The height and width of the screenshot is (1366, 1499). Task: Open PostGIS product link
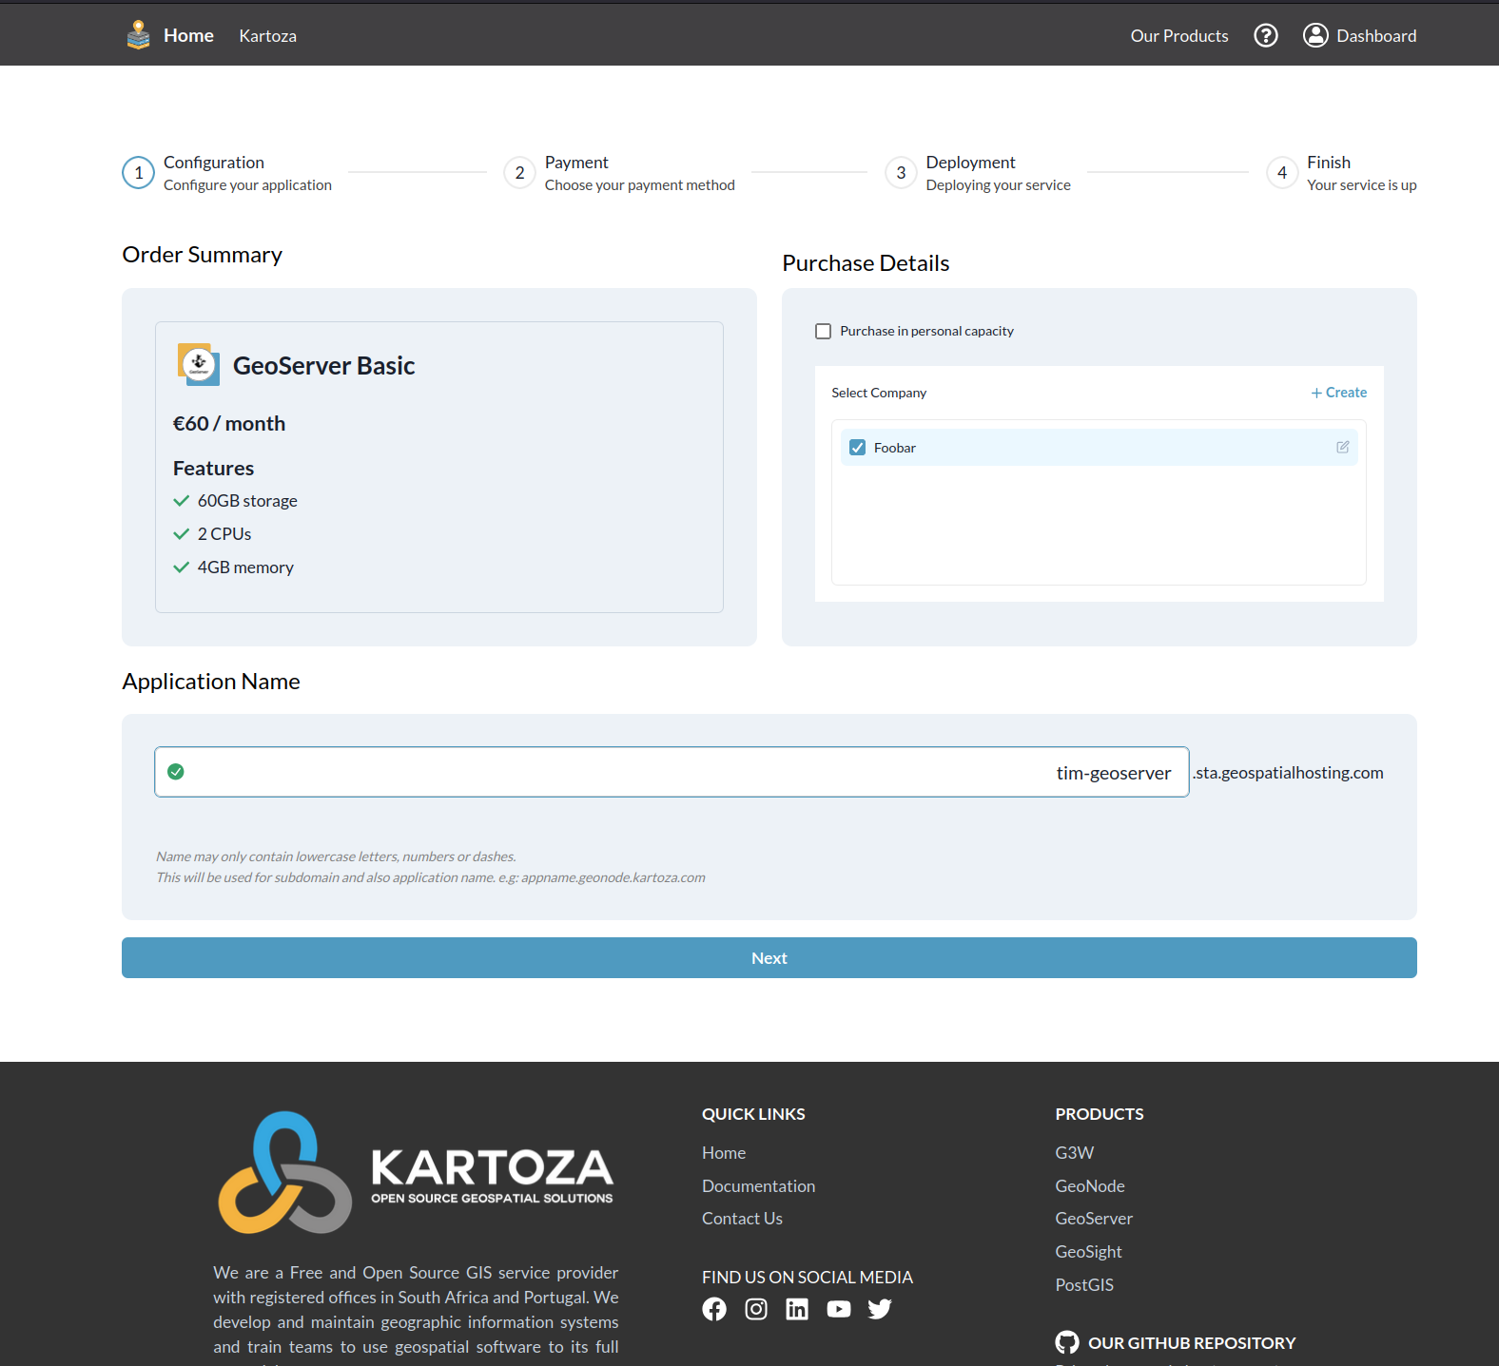1084,1285
